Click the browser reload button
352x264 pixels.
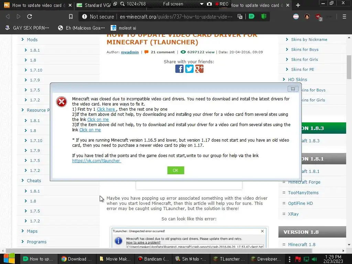point(30,16)
